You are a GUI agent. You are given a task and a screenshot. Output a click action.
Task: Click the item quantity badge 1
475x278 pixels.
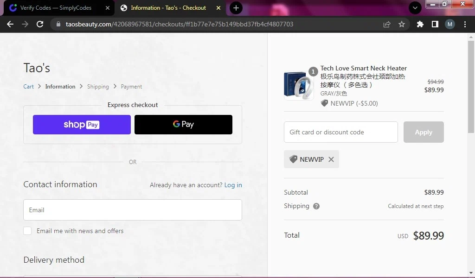tap(313, 71)
